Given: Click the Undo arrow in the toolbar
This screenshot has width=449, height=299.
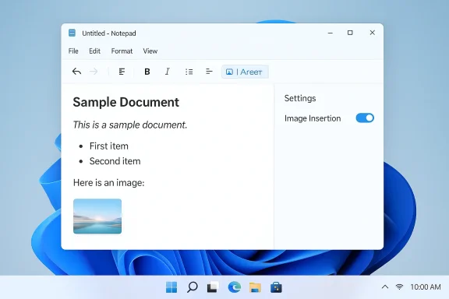Looking at the screenshot, I should pos(76,72).
